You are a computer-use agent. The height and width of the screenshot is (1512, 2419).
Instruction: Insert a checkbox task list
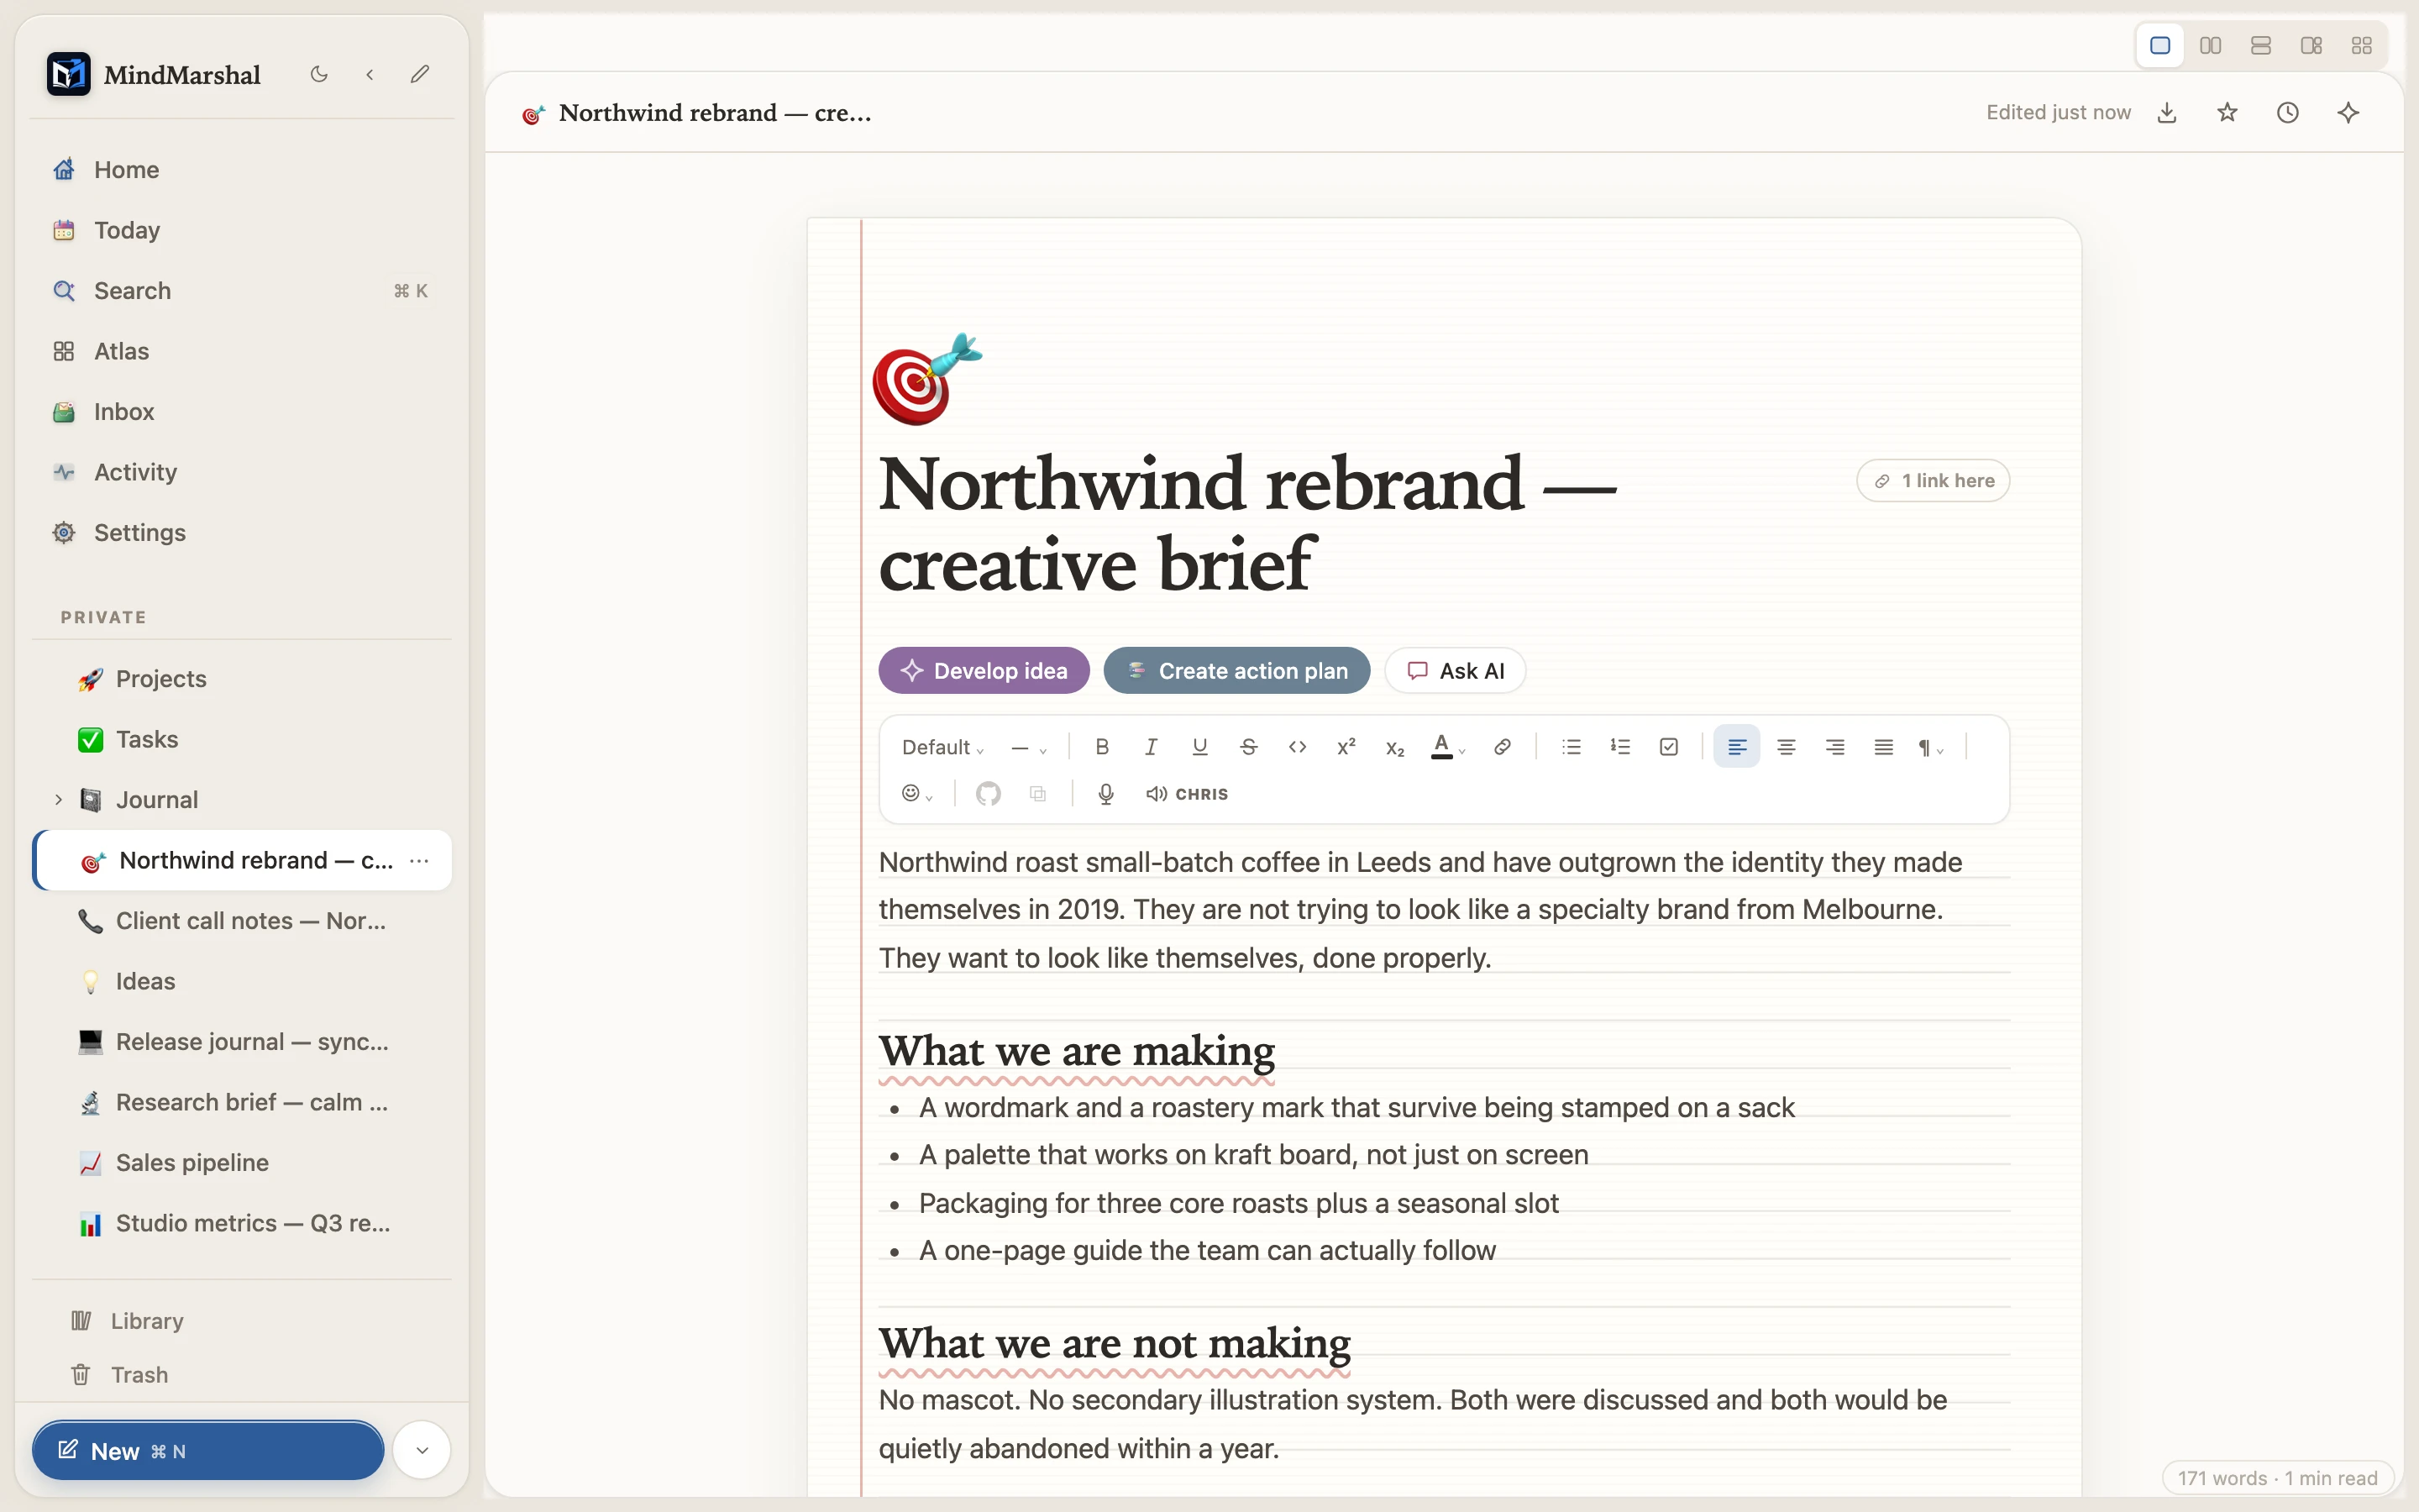(x=1669, y=747)
